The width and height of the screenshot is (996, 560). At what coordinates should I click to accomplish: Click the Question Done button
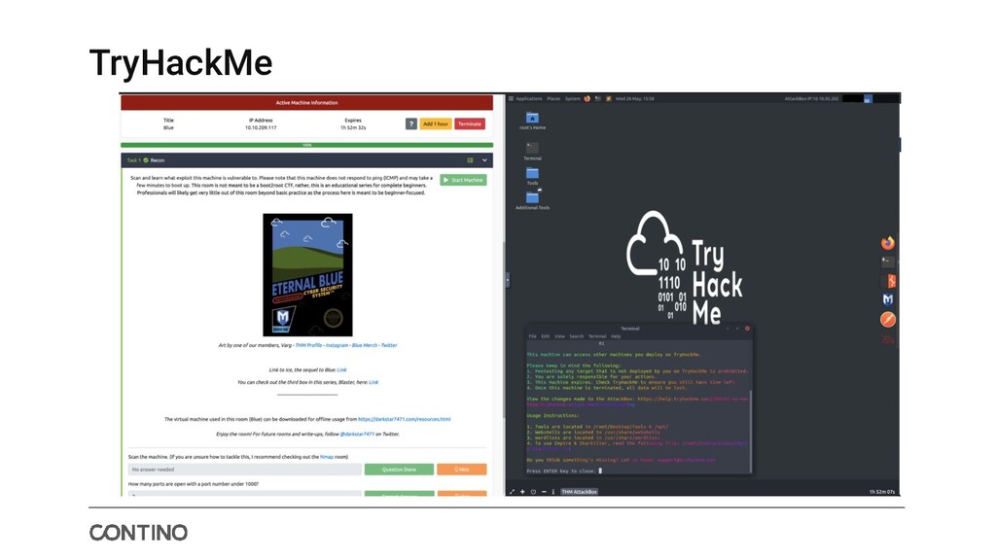coord(399,470)
